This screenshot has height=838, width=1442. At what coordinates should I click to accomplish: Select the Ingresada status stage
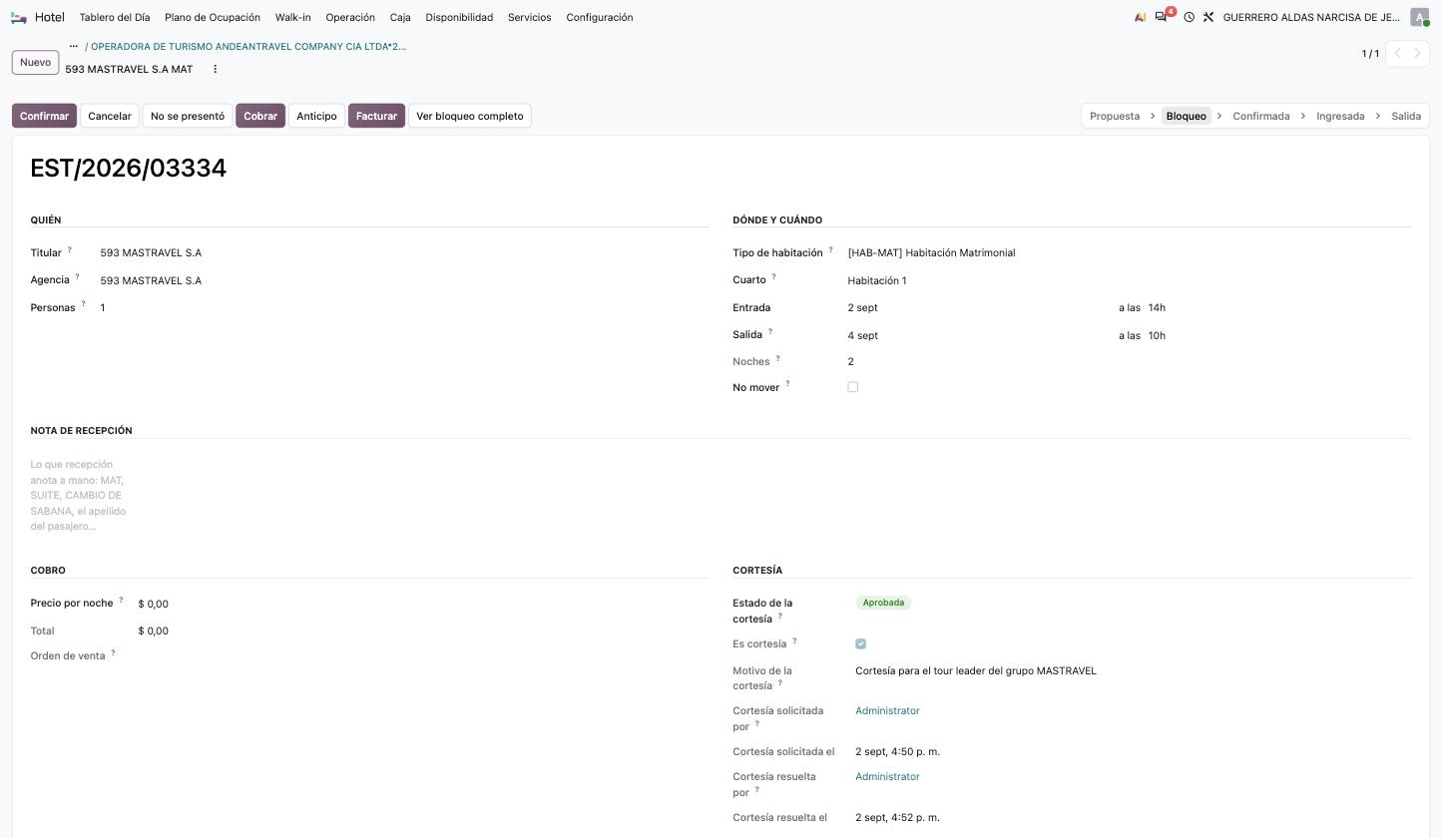point(1340,116)
